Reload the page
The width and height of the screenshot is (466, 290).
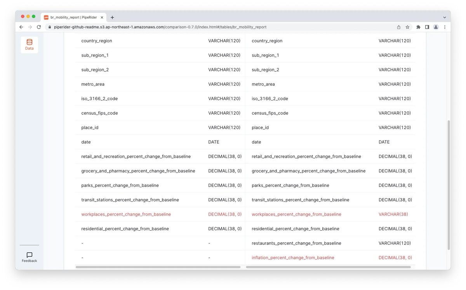click(x=39, y=27)
